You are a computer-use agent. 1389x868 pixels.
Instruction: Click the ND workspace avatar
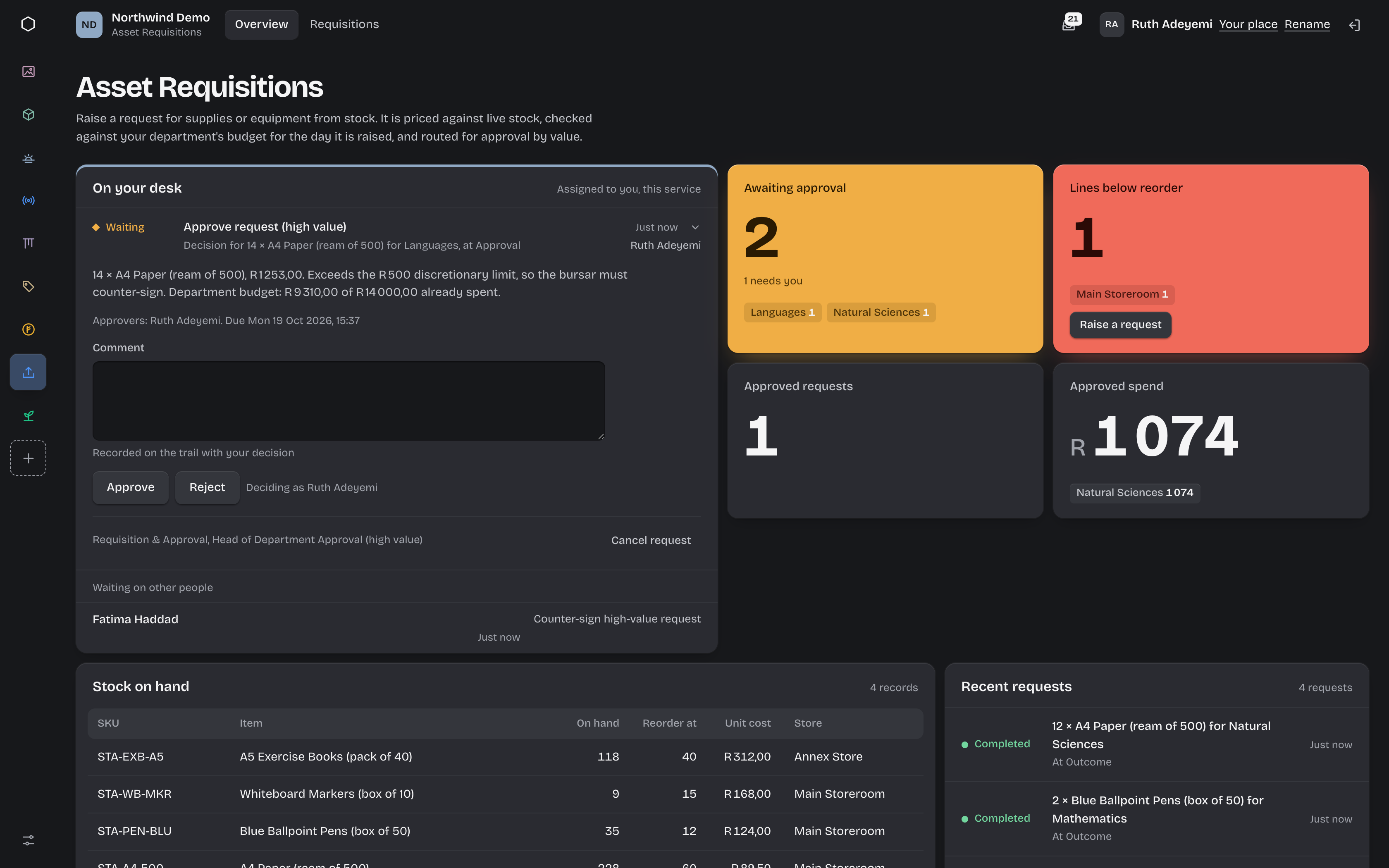[x=89, y=25]
